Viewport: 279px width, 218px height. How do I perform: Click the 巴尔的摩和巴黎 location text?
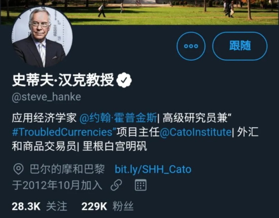point(67,169)
